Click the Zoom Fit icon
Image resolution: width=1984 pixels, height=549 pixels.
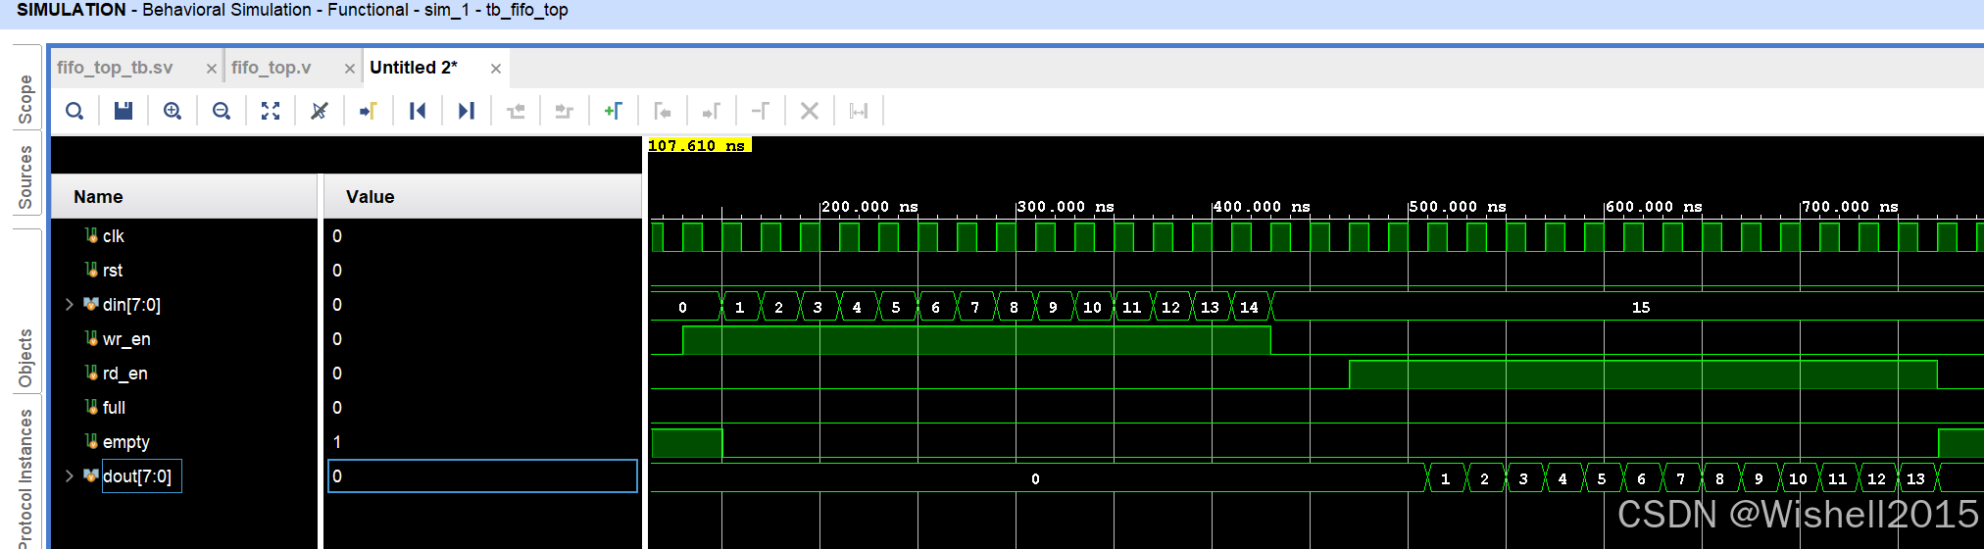tap(271, 111)
